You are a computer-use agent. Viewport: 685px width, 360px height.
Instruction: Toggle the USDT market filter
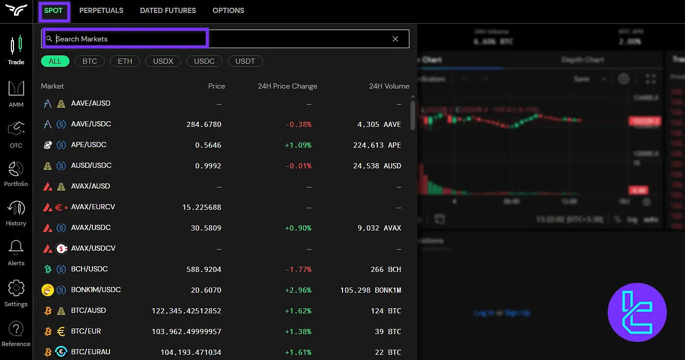click(245, 61)
